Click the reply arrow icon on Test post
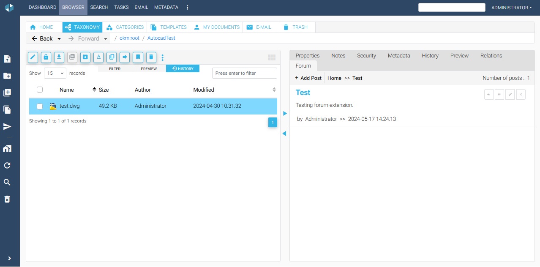This screenshot has height=267, width=540. pos(489,95)
